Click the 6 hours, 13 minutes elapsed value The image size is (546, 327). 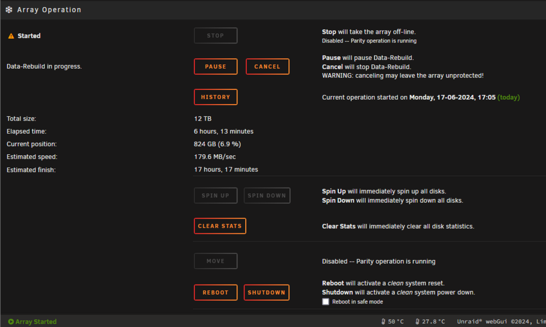tap(223, 131)
